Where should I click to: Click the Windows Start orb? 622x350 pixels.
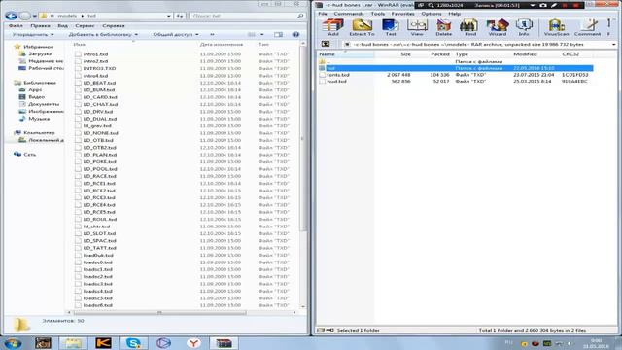[x=13, y=343]
